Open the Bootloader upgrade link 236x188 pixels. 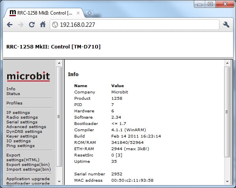[28, 183]
